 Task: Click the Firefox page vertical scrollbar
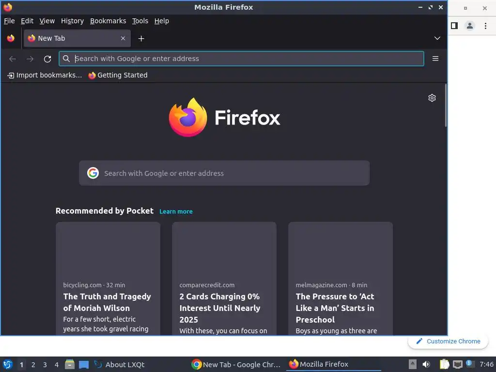tap(446, 105)
